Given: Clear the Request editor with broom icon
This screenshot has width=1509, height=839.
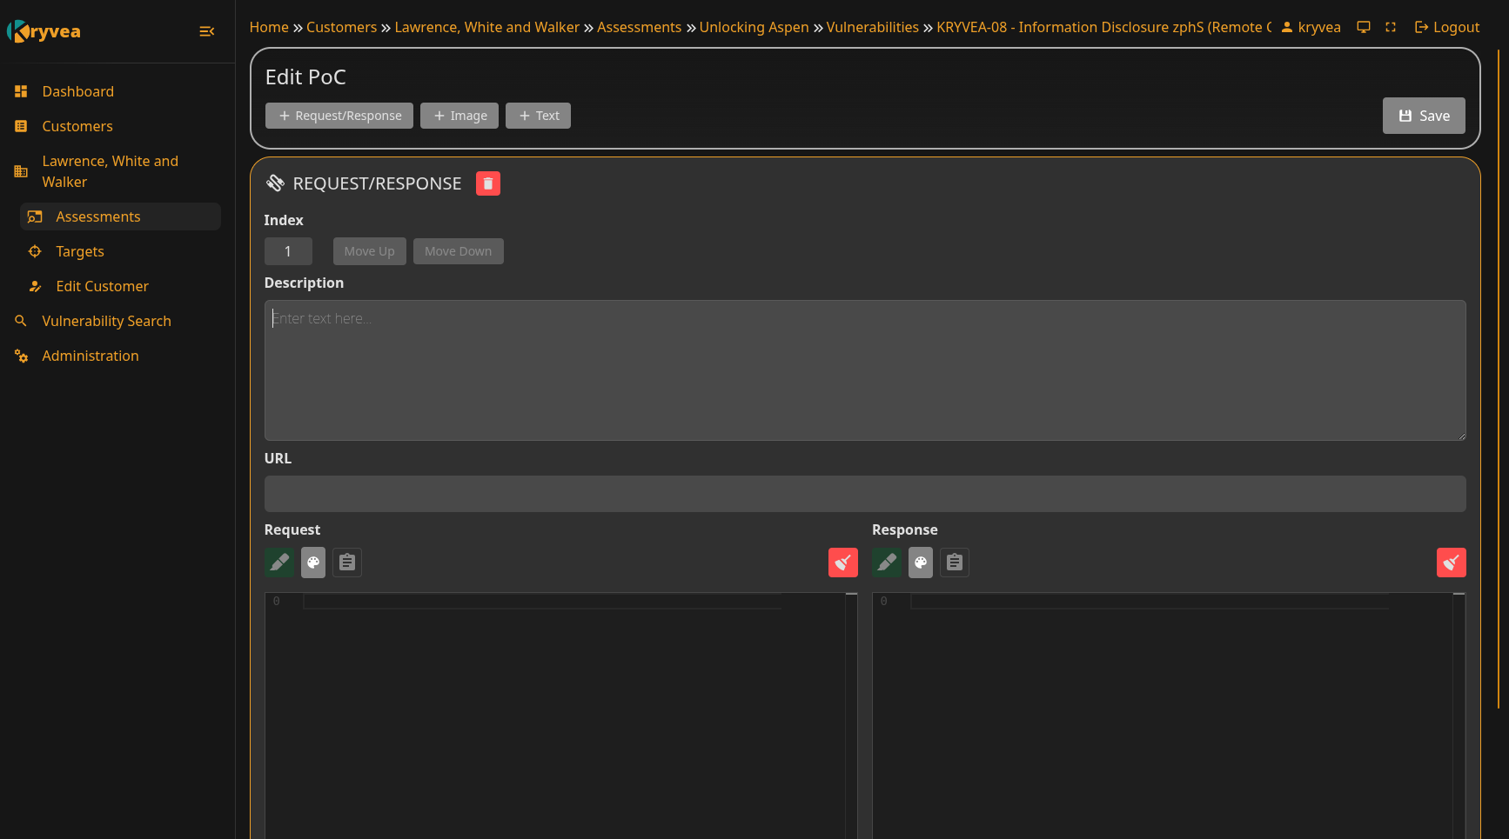Looking at the screenshot, I should [842, 563].
